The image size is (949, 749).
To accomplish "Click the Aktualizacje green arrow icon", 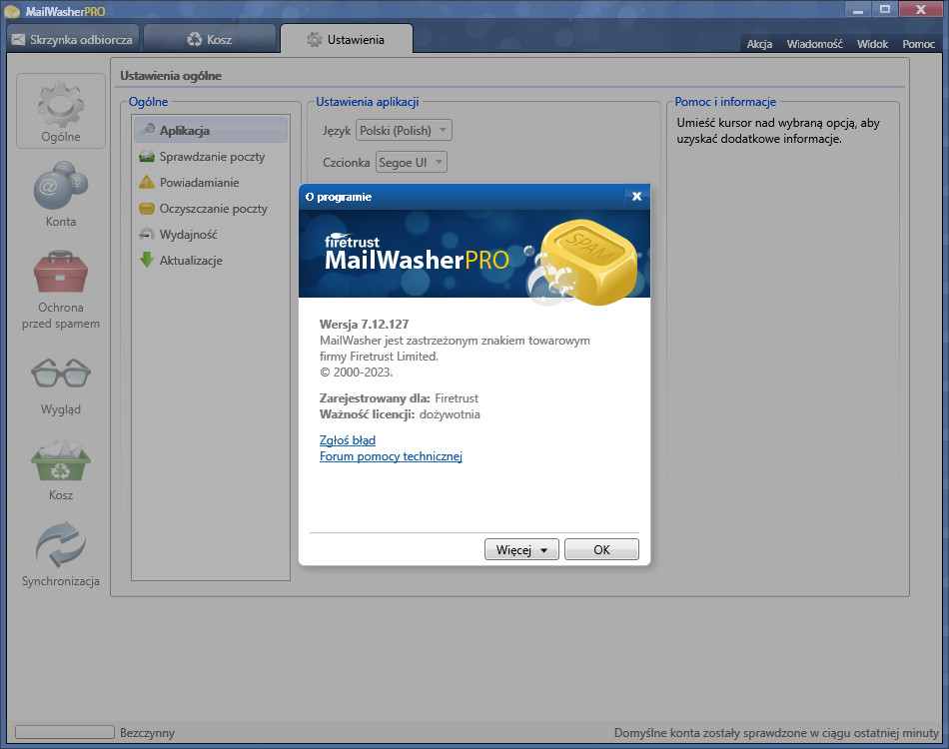I will 147,261.
